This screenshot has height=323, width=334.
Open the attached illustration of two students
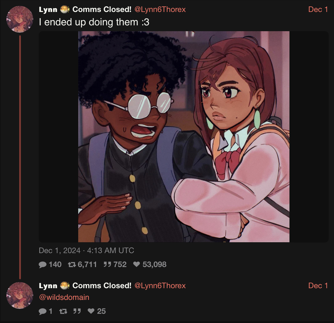click(184, 137)
